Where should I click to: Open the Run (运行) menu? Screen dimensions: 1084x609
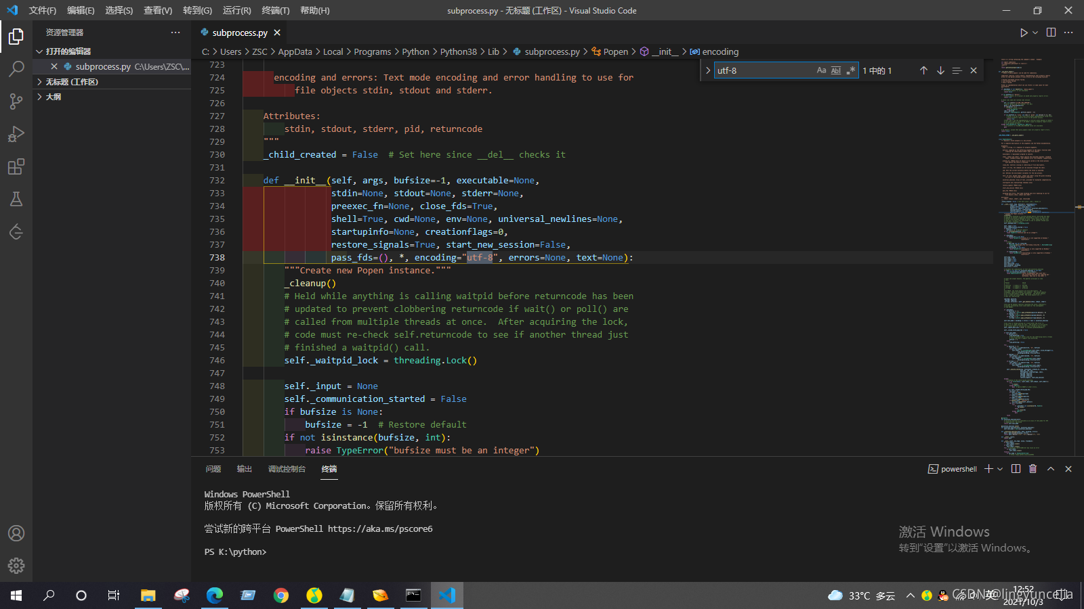coord(236,10)
